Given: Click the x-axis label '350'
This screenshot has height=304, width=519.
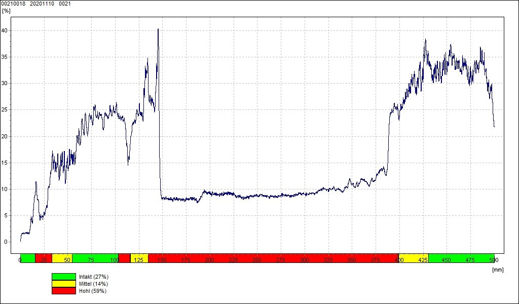Looking at the screenshot, I should point(352,260).
